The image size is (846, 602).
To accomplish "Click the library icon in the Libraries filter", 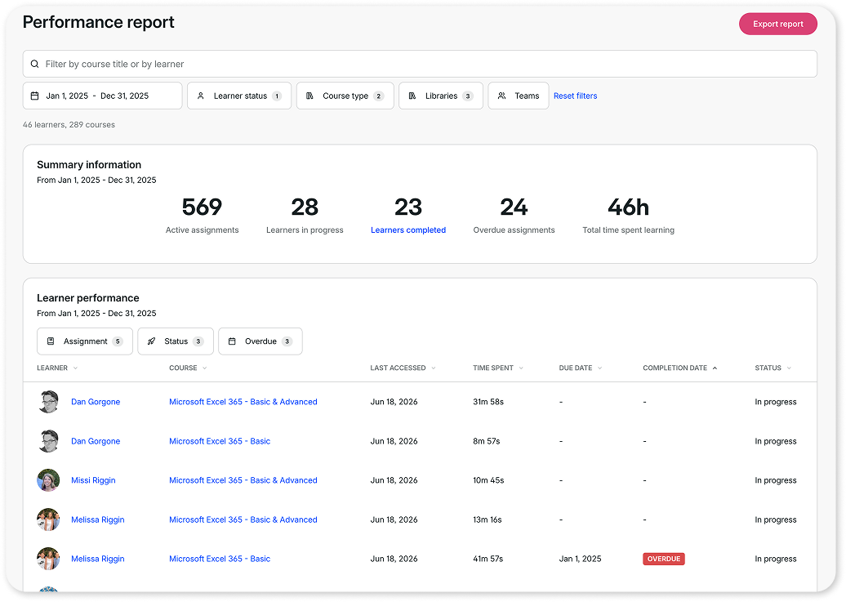I will point(412,96).
